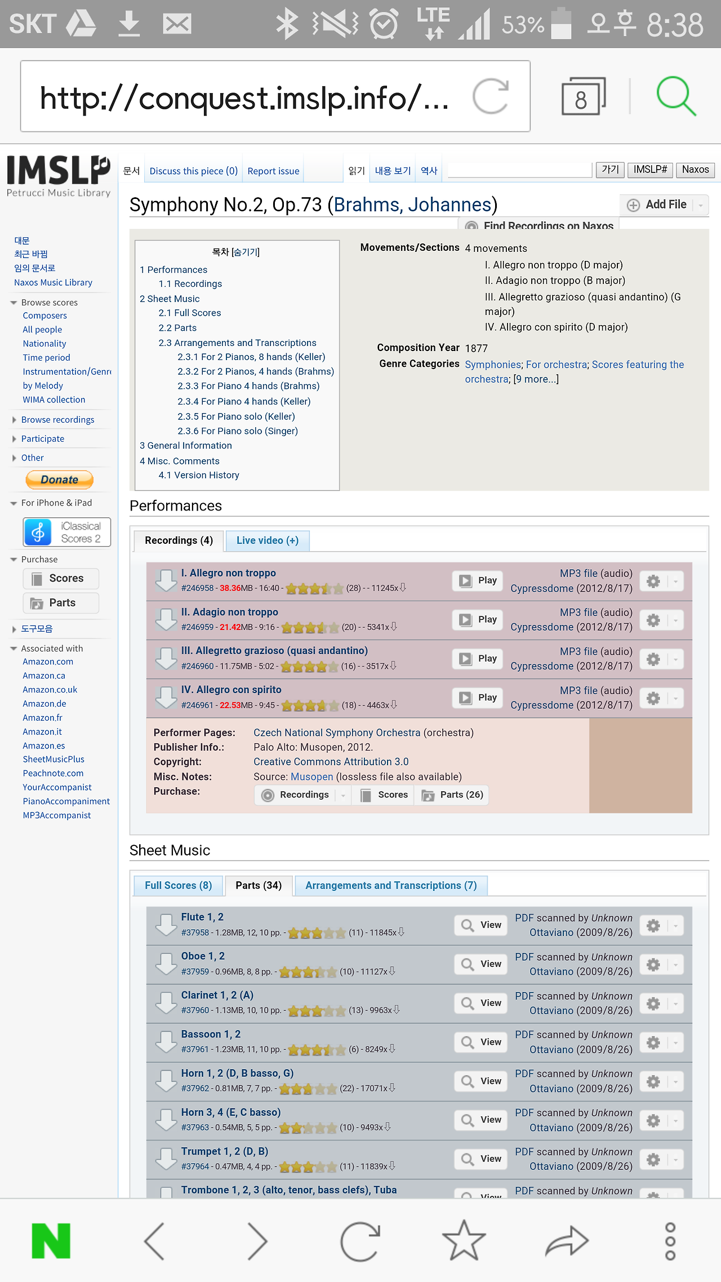Open the 내용 보기 view source tab

pos(393,170)
